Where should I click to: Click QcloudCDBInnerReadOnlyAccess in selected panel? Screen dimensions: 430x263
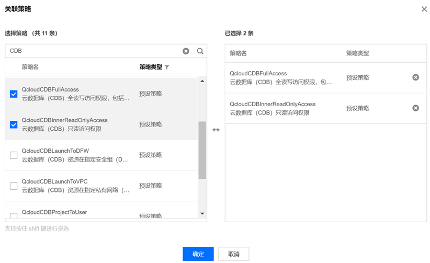click(273, 104)
